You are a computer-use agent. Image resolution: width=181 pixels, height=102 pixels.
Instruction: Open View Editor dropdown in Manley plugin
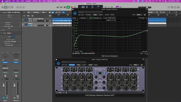point(136,65)
